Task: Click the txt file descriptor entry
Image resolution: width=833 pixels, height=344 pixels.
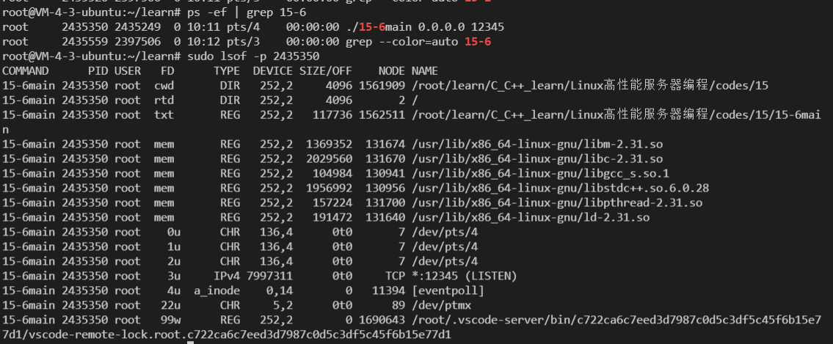Action: pos(164,114)
